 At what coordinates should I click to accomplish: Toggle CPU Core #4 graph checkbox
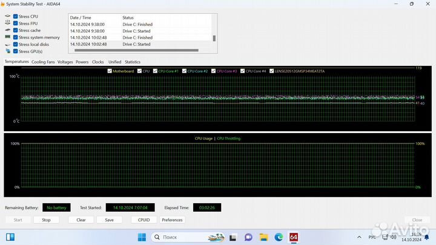tap(242, 71)
